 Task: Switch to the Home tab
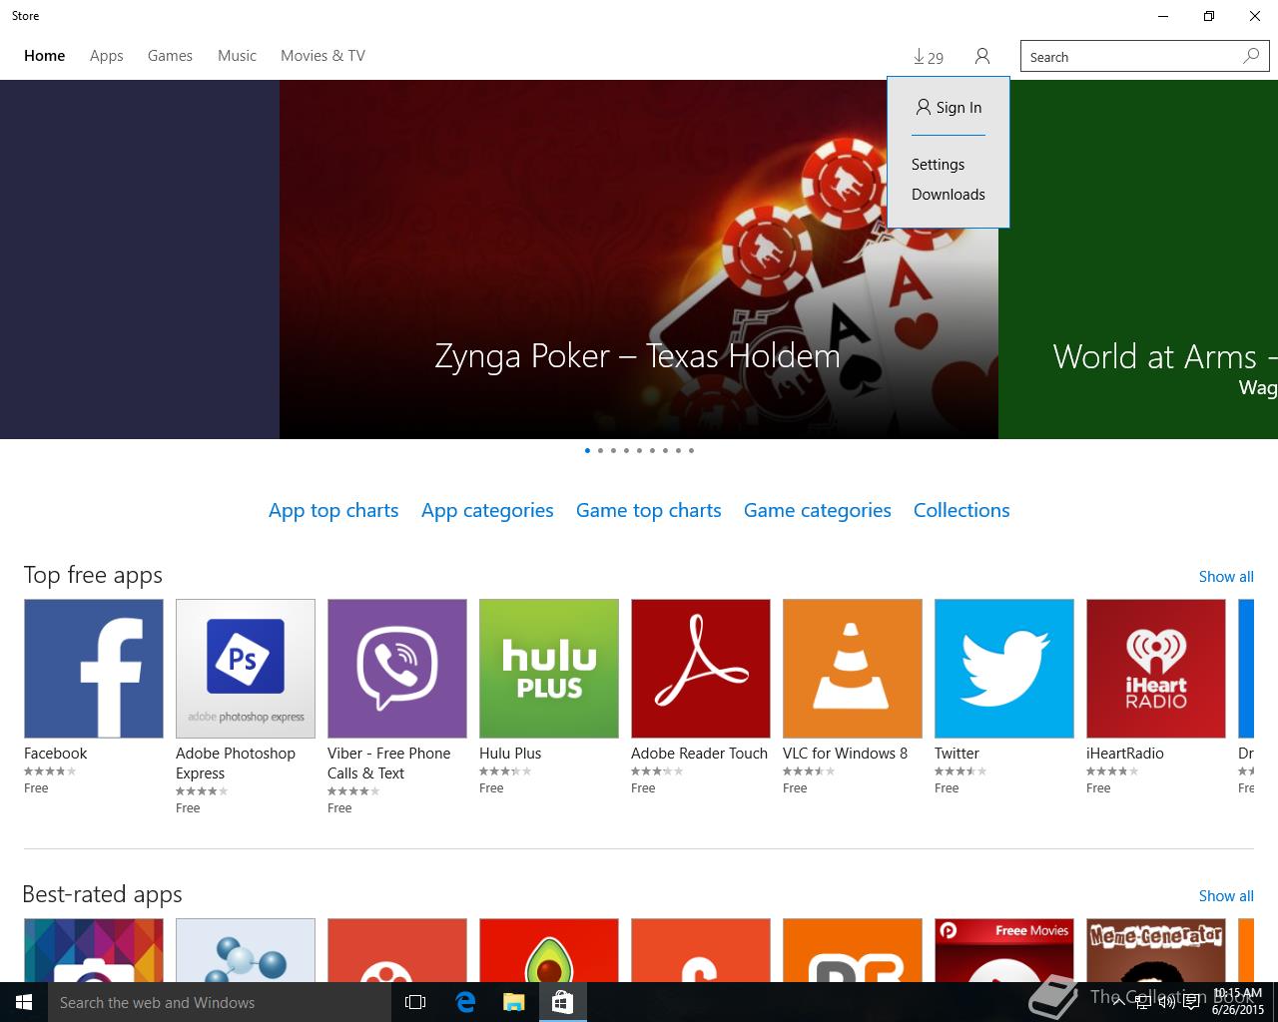[45, 56]
